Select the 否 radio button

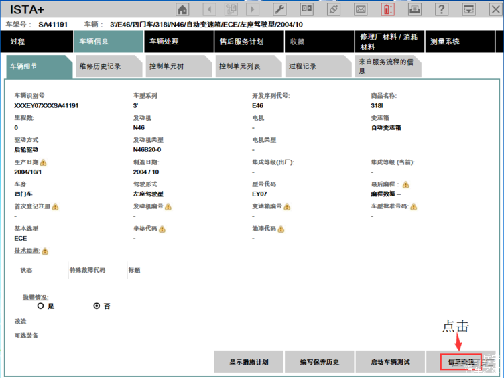click(x=97, y=306)
